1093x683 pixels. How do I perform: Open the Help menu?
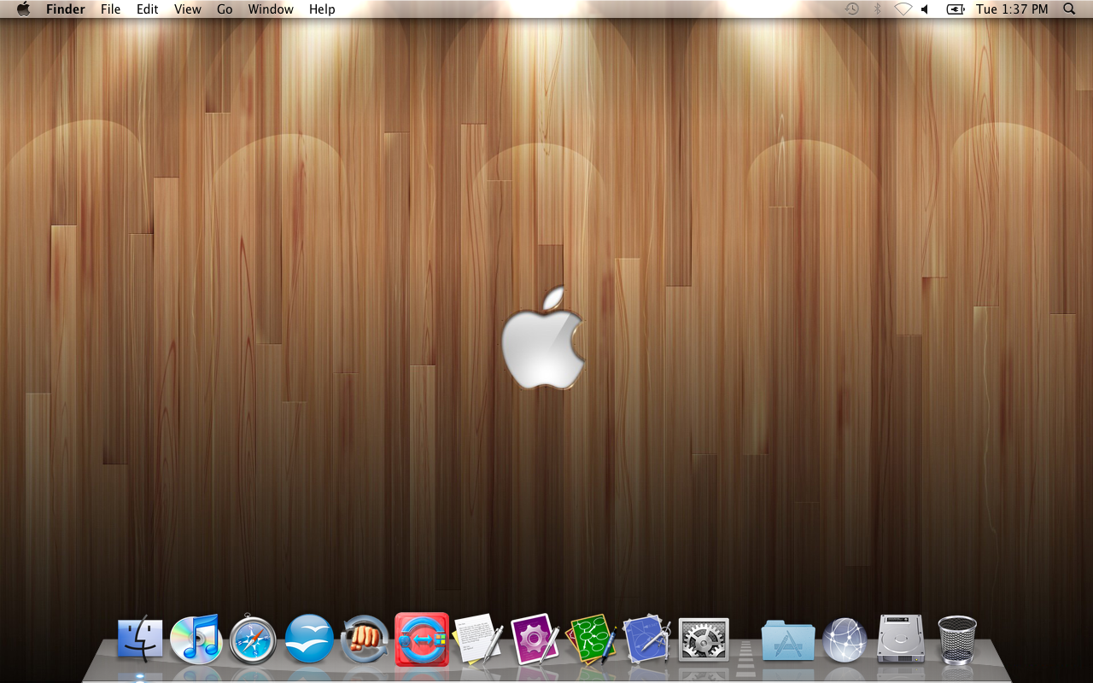[322, 9]
